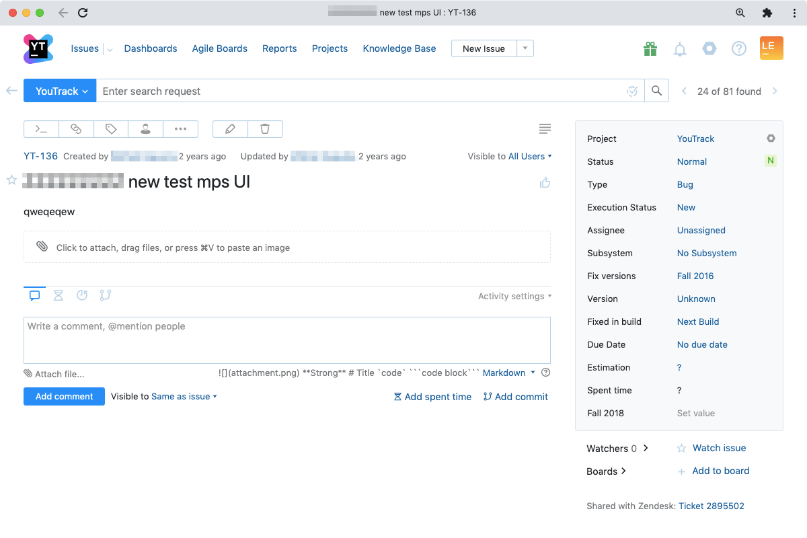Toggle thumbs up vote on issue
Viewport: 807px width, 538px height.
click(x=545, y=182)
